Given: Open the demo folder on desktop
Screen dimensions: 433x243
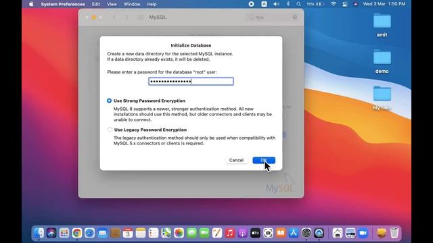Looking at the screenshot, I should (x=382, y=61).
